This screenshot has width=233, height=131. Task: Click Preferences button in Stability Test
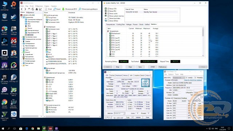(162, 67)
